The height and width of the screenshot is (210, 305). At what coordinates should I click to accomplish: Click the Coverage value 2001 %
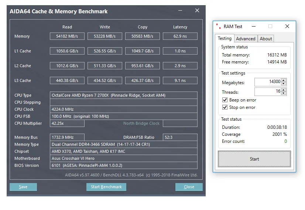(x=280, y=134)
